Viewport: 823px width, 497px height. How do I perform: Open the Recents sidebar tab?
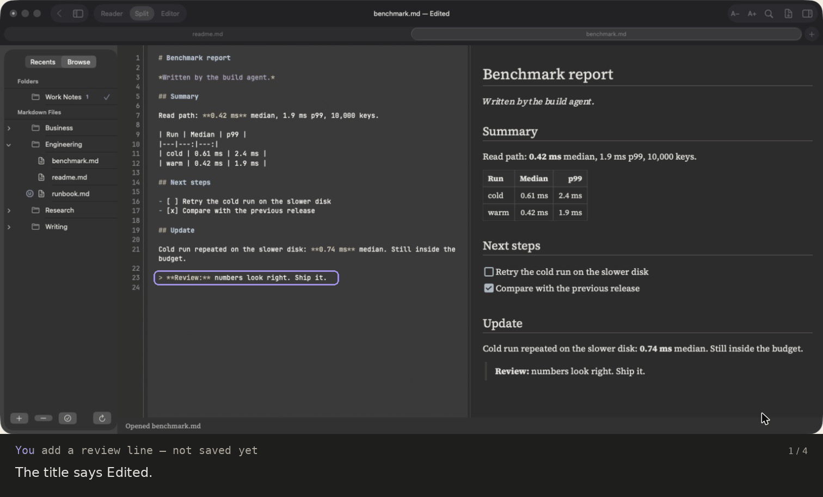pos(43,62)
